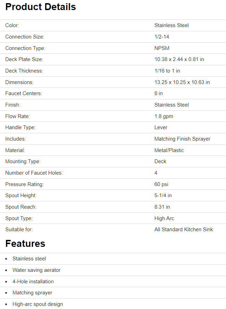The height and width of the screenshot is (309, 226).
Task: Click the Product Details heading
Action: (41, 7)
